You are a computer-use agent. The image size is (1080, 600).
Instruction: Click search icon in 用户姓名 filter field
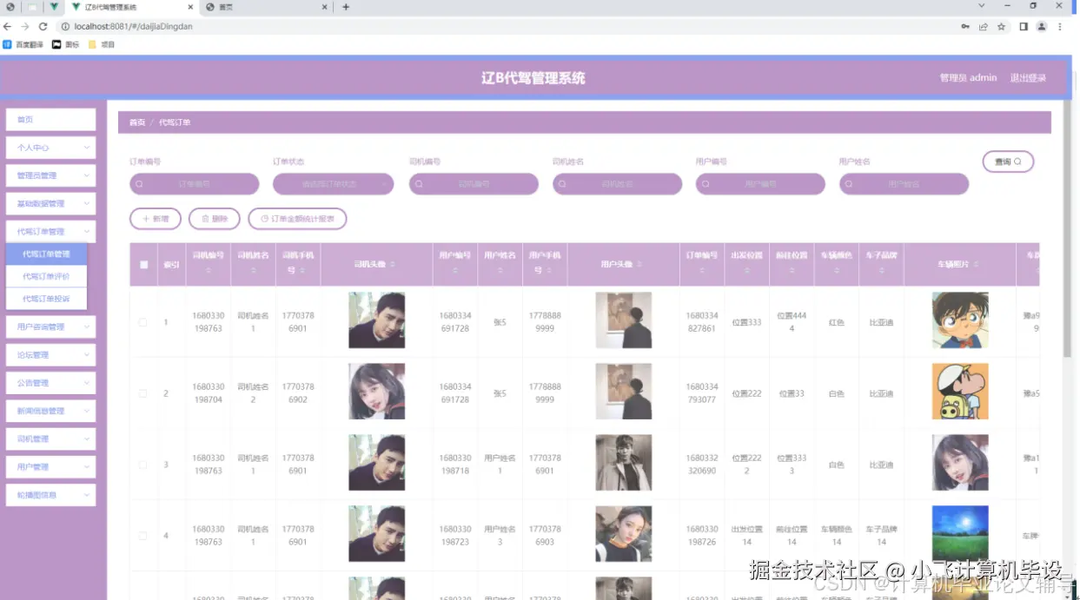(x=849, y=184)
